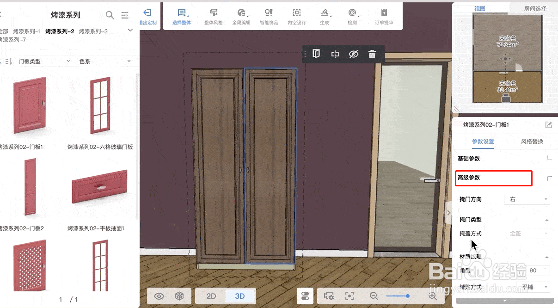
Task: Switch to the 参数设置 tab
Action: click(x=483, y=142)
